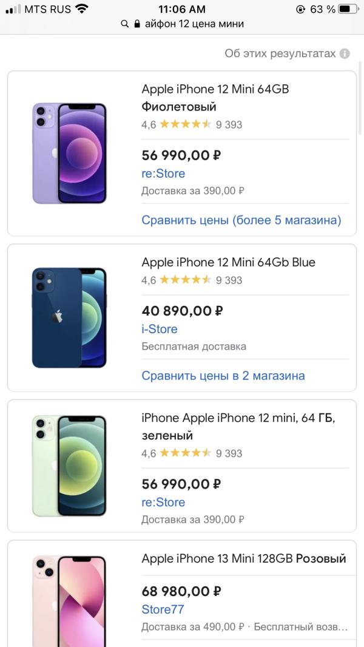The image size is (364, 647).
Task: Select the purple iPhone 12 Mini thumbnail
Action: click(69, 153)
